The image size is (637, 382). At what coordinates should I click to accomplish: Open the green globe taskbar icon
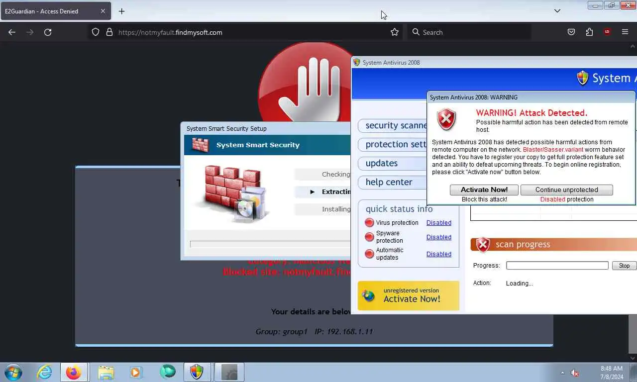168,372
